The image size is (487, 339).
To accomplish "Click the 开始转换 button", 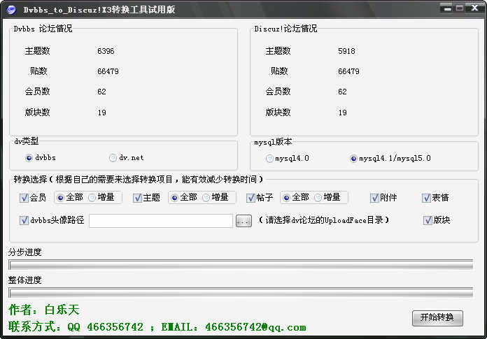I will pos(437,318).
